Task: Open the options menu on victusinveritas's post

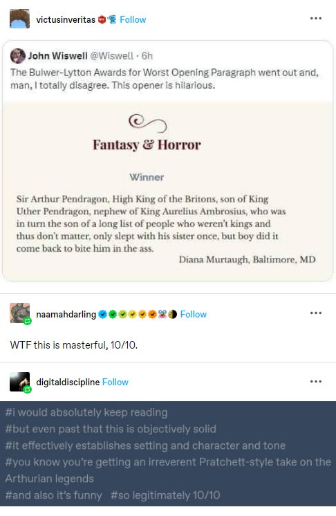Action: tap(316, 19)
